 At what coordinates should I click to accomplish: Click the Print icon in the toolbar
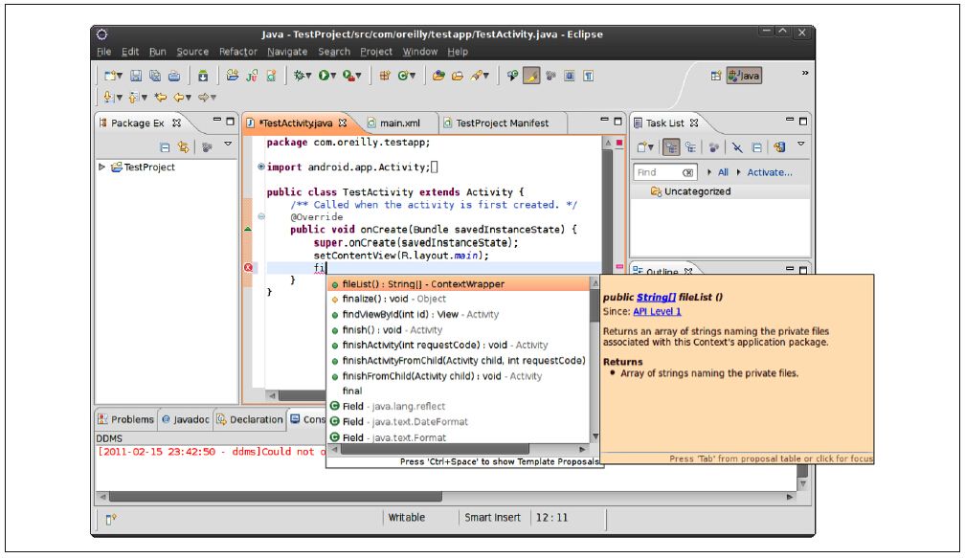click(x=174, y=76)
